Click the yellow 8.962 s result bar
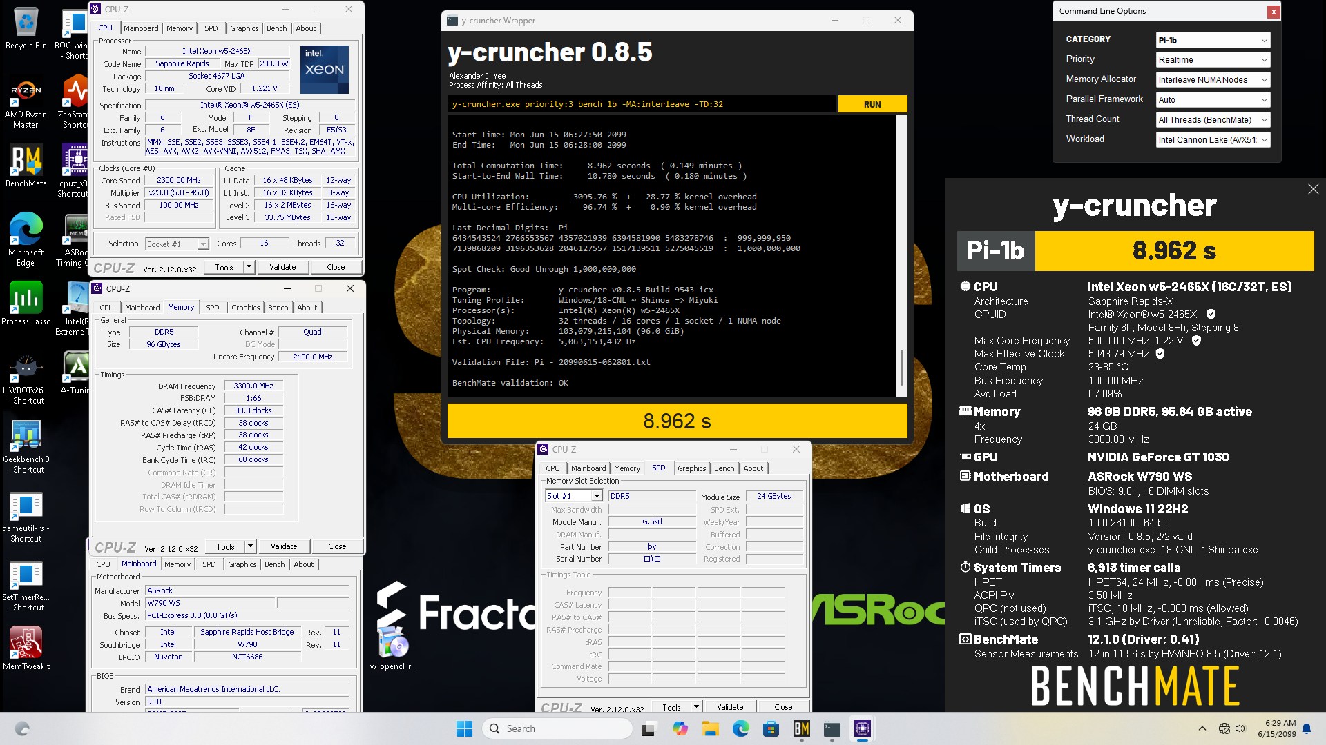 point(677,421)
